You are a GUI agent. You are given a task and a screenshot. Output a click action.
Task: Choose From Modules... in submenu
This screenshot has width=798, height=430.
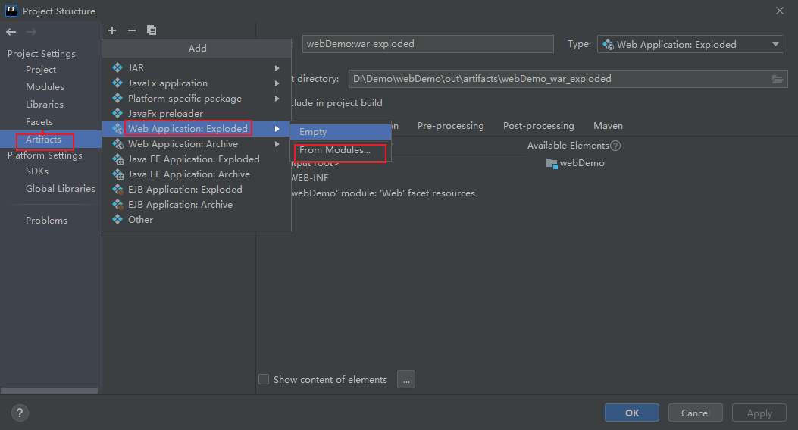(335, 150)
